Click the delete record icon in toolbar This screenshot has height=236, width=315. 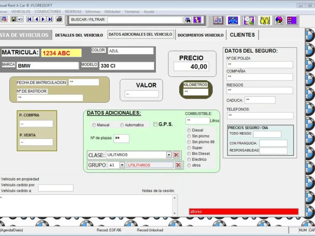[x=4, y=19]
